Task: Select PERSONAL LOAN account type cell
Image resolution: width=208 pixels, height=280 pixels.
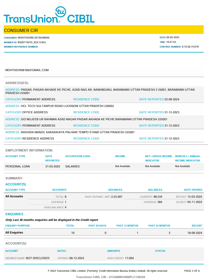Action: tap(18, 166)
